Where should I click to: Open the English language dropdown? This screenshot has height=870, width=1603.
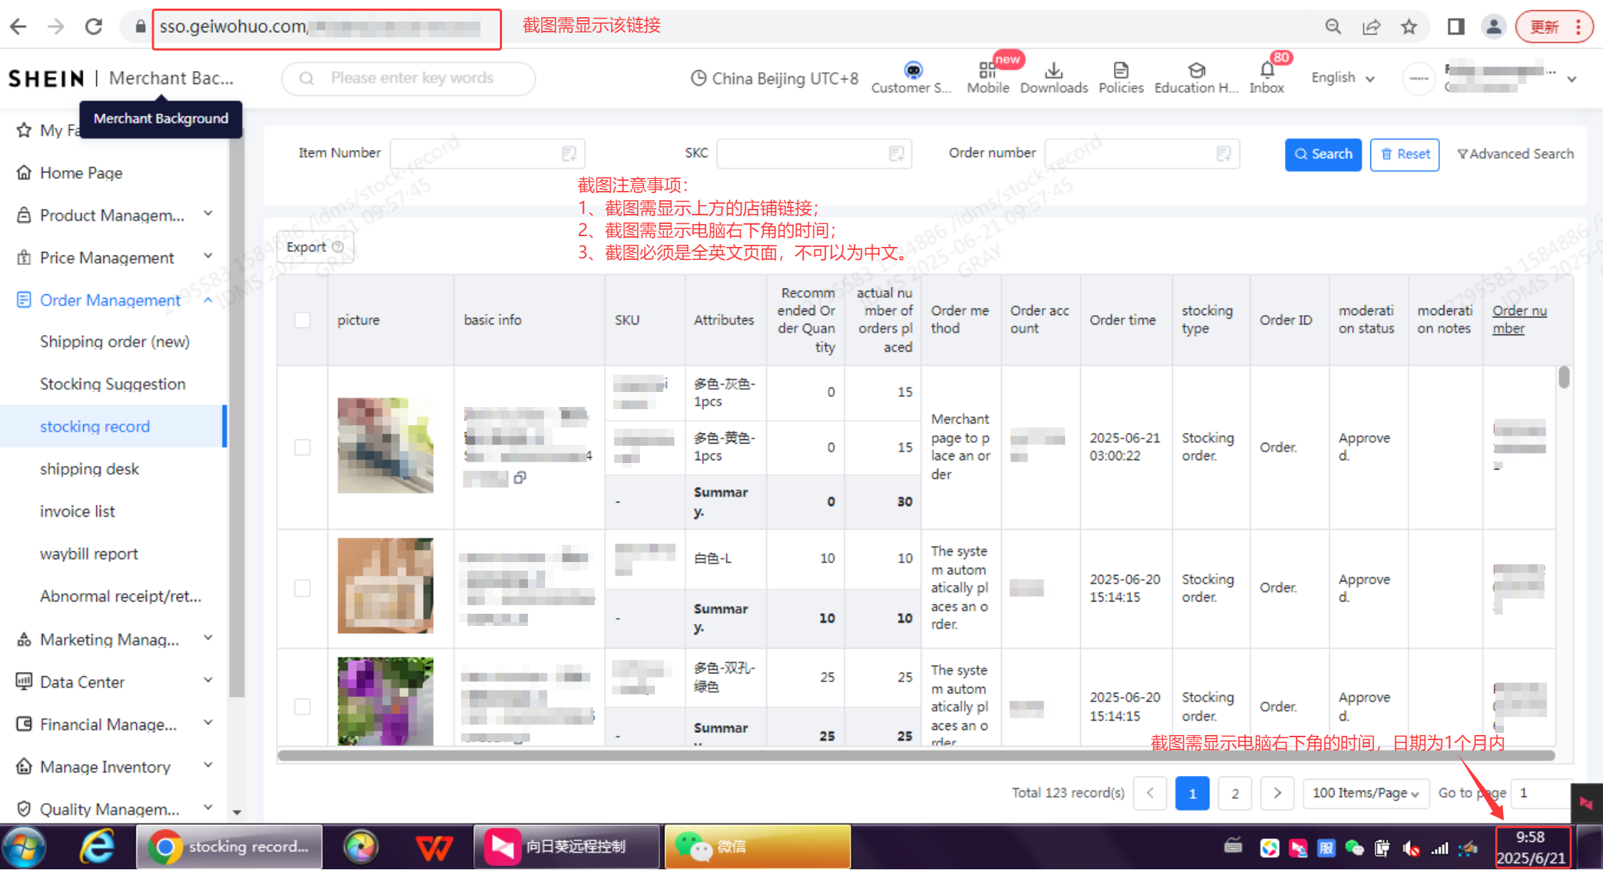tap(1342, 78)
